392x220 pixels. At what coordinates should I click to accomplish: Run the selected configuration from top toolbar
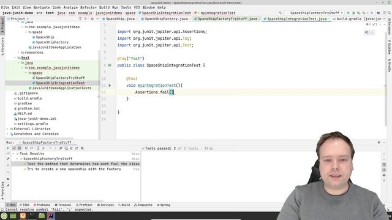point(349,13)
